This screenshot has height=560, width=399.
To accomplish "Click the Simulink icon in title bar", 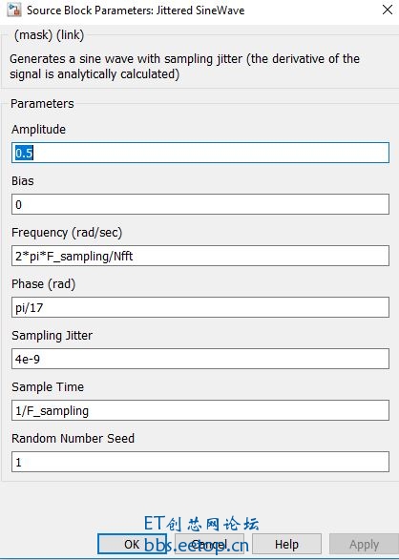I will [13, 10].
